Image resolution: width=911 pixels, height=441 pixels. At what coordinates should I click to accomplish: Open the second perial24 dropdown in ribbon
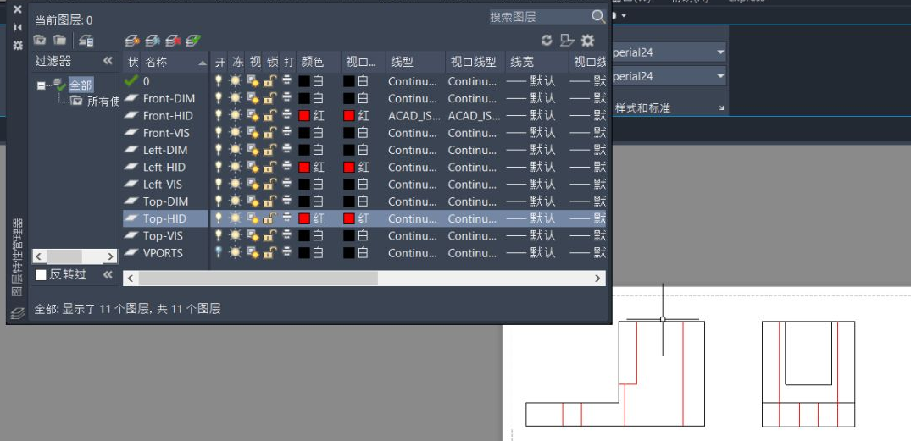pyautogui.click(x=720, y=76)
